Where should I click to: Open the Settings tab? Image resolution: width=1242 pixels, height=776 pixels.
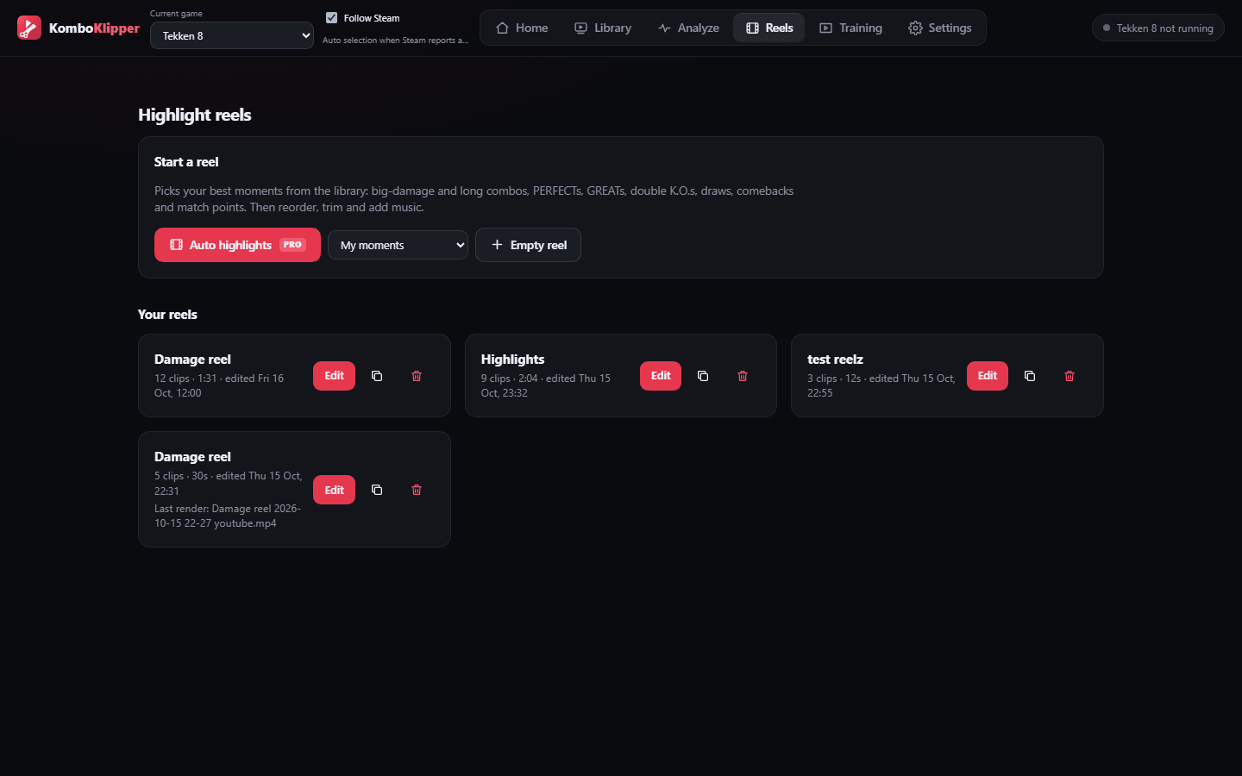tap(939, 28)
